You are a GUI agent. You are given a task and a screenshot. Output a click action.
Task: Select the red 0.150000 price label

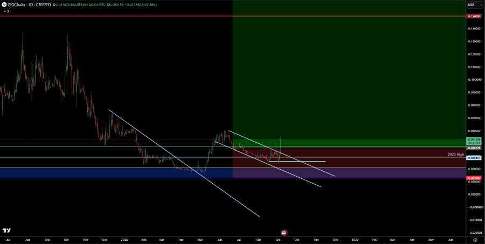(474, 16)
